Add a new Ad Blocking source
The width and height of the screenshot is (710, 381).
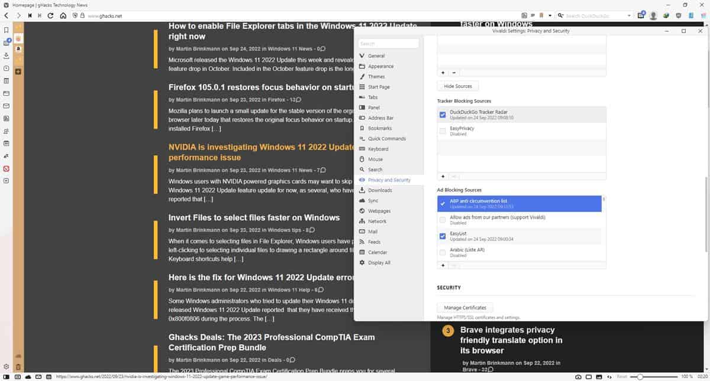pyautogui.click(x=443, y=266)
